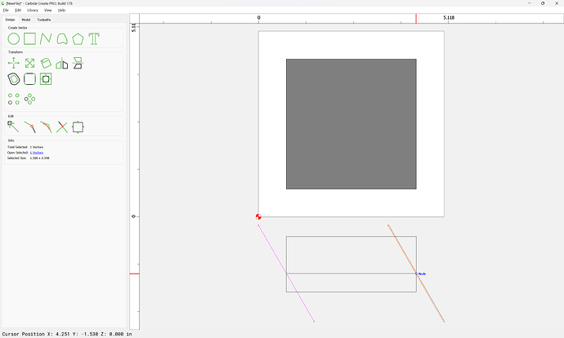This screenshot has height=338, width=564.
Task: Choose the Move transform tool
Action: coord(14,63)
